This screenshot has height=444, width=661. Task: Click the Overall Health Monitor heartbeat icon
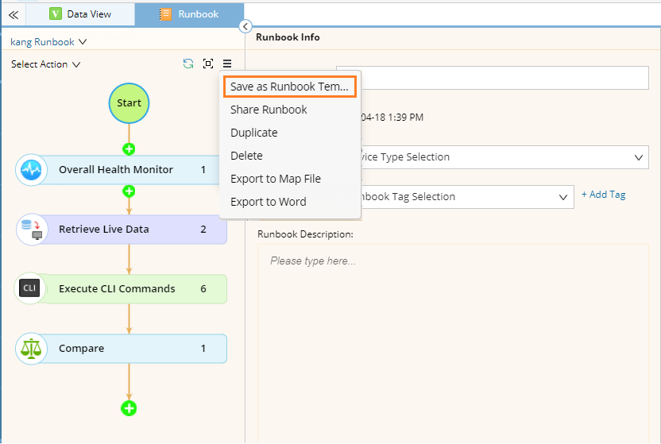click(30, 170)
